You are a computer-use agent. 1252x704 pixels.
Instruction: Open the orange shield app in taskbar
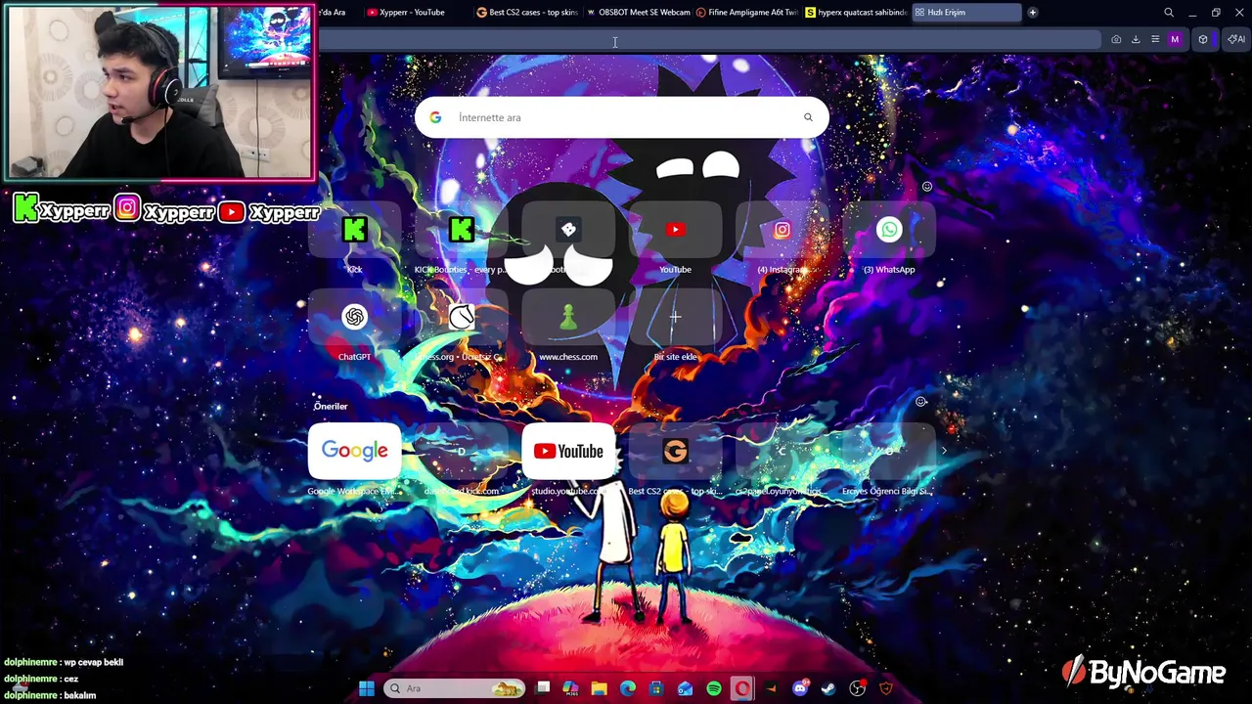tap(886, 688)
